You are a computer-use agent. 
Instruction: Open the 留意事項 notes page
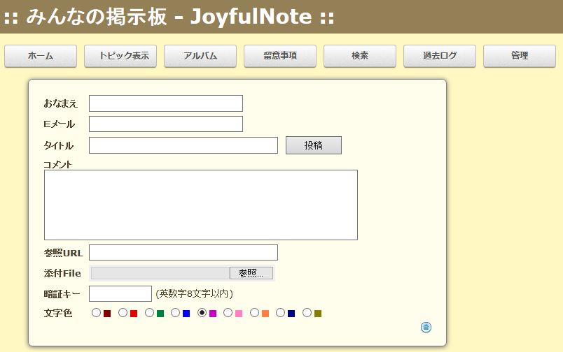tap(280, 56)
